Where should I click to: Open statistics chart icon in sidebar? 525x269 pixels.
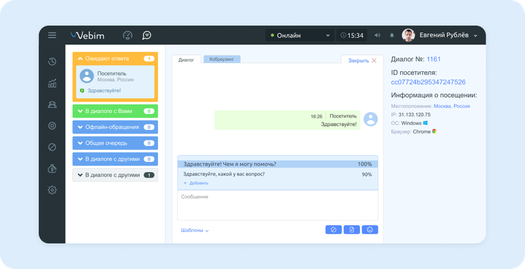point(52,83)
